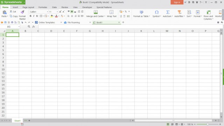224x126 pixels.
Task: Click the Wrap Text icon
Action: tap(111, 12)
